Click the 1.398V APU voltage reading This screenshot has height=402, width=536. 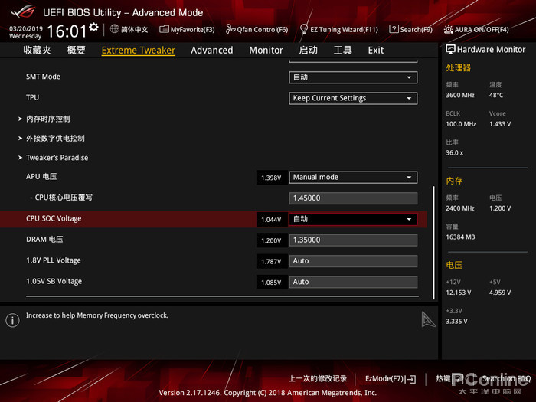[x=271, y=178]
